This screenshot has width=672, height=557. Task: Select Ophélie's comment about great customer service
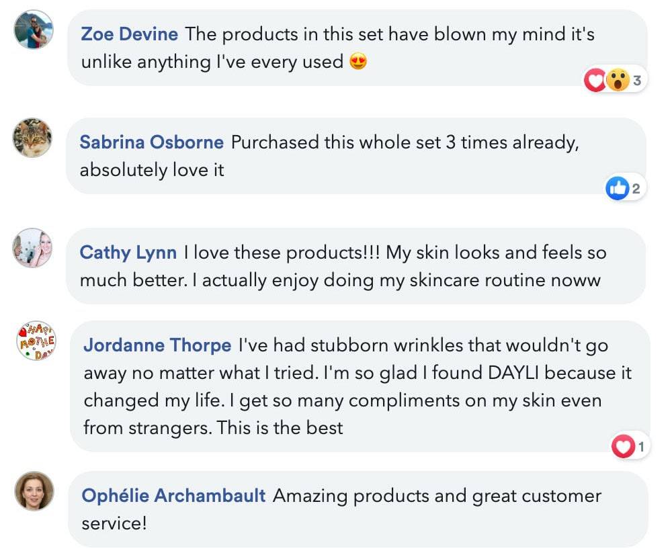[x=358, y=509]
